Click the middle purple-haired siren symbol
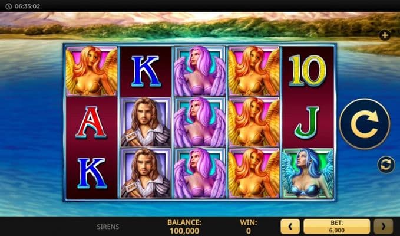The image size is (400, 236). [x=200, y=122]
